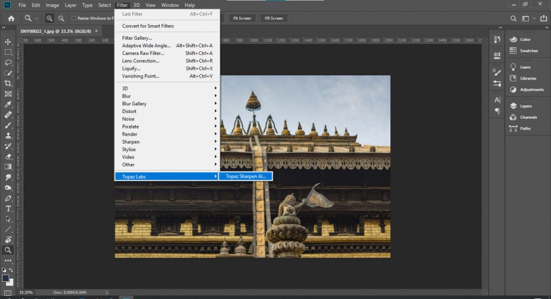Expand the Noise submenu
551x299 pixels.
(167, 119)
